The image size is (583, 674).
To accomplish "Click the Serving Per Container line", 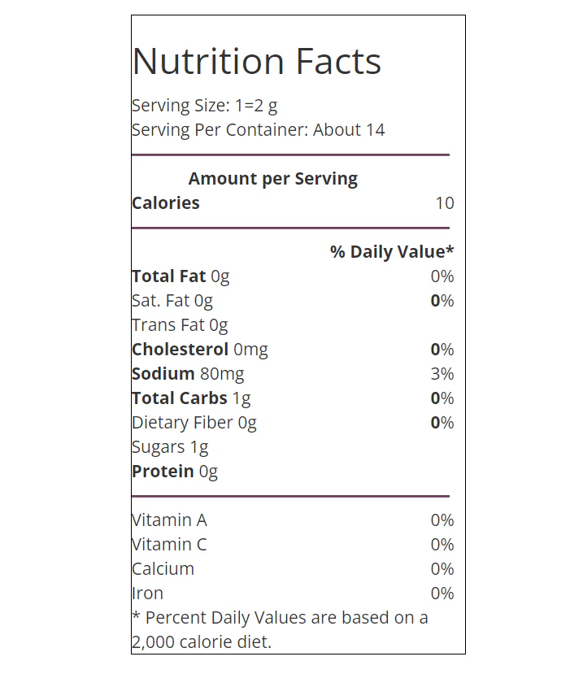I will (258, 130).
